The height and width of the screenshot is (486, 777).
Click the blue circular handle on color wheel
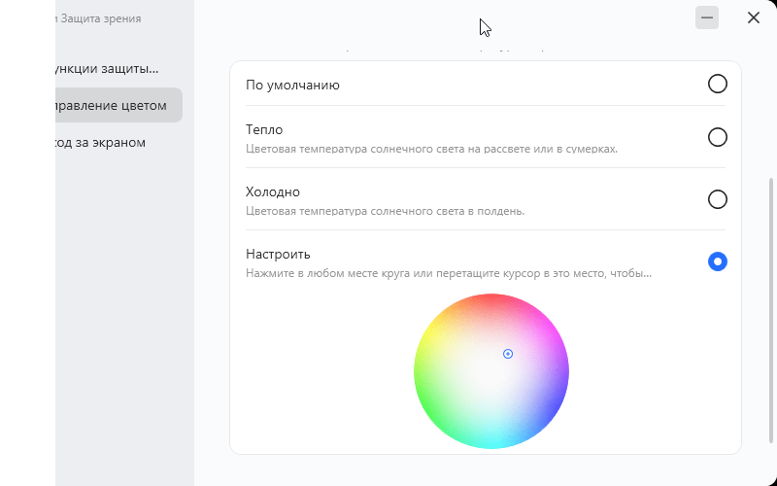(508, 354)
